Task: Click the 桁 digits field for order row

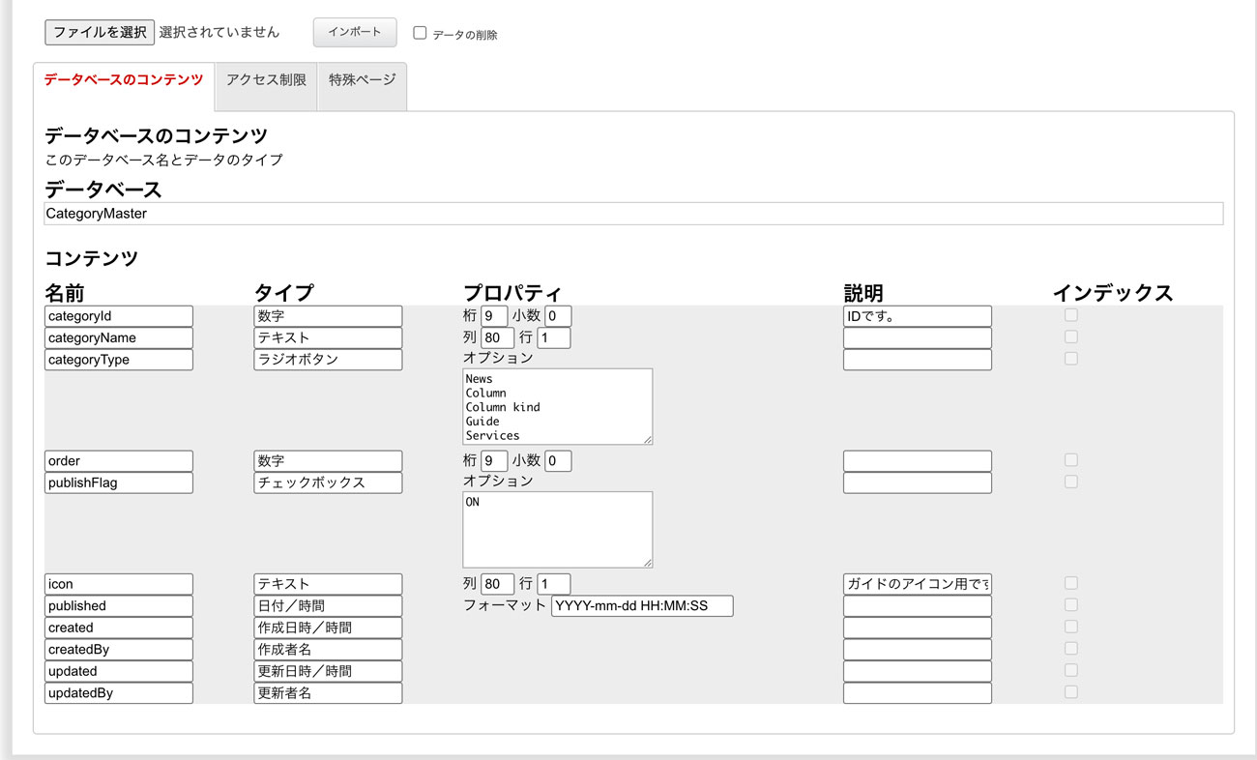Action: click(494, 460)
